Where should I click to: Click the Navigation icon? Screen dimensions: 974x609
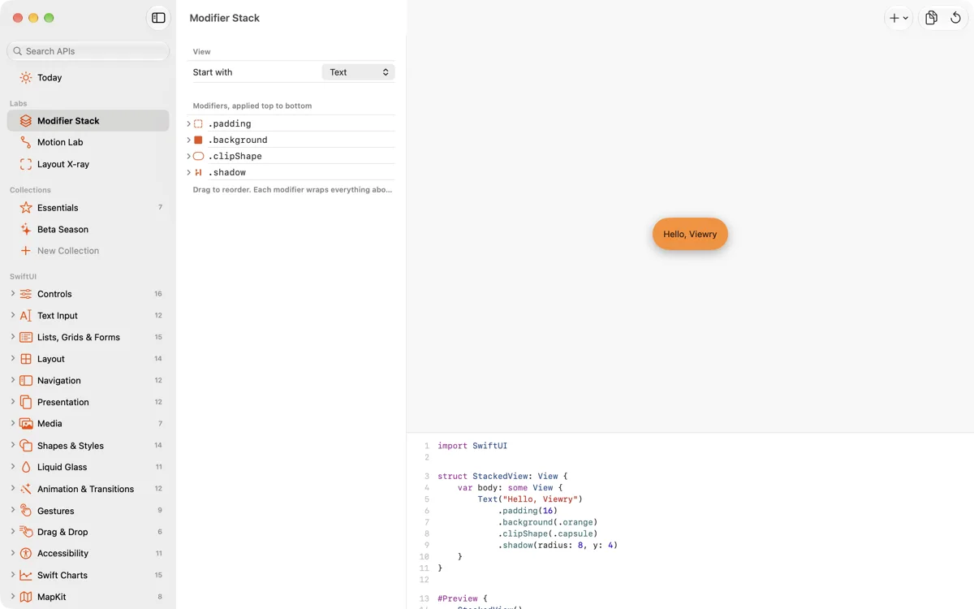point(26,381)
